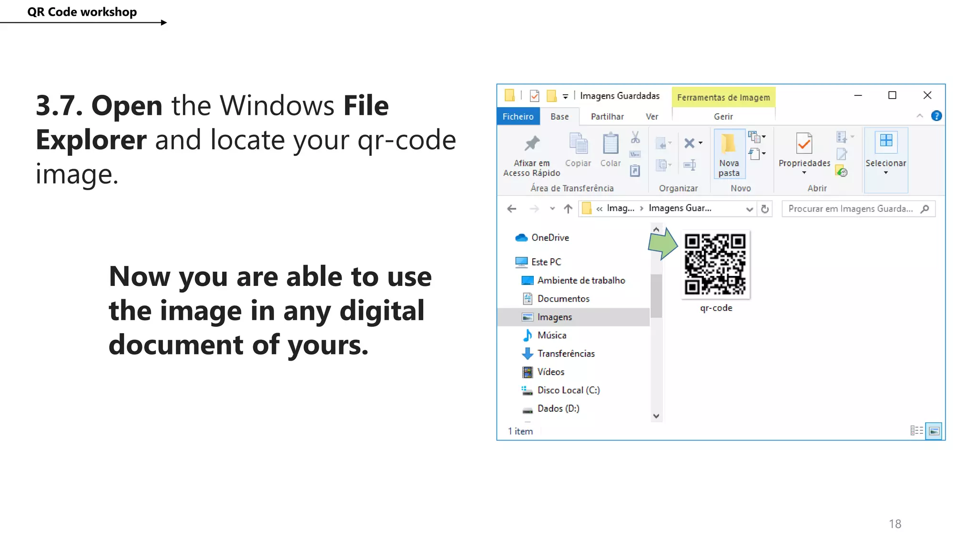Click the Imag... breadcrumb in address bar
Image resolution: width=976 pixels, height=549 pixels.
[x=620, y=208]
